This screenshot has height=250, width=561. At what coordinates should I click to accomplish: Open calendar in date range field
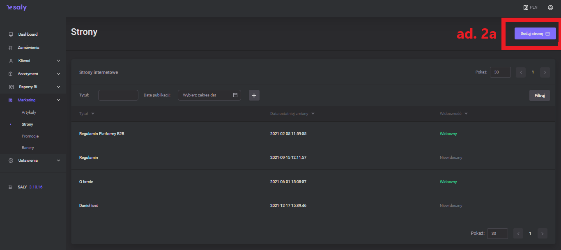click(x=235, y=95)
